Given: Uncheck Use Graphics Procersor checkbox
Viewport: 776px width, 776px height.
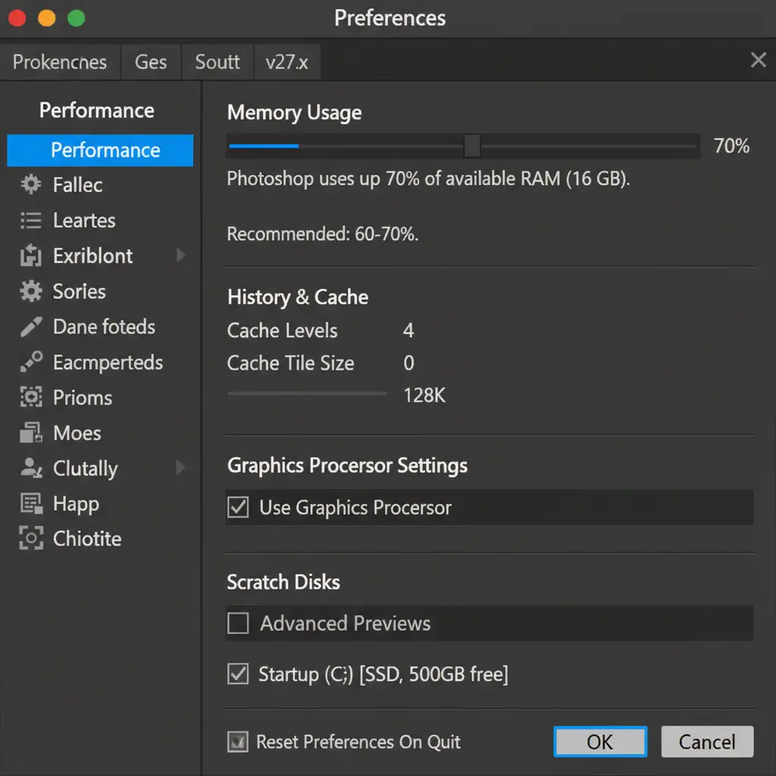Looking at the screenshot, I should click(x=238, y=507).
